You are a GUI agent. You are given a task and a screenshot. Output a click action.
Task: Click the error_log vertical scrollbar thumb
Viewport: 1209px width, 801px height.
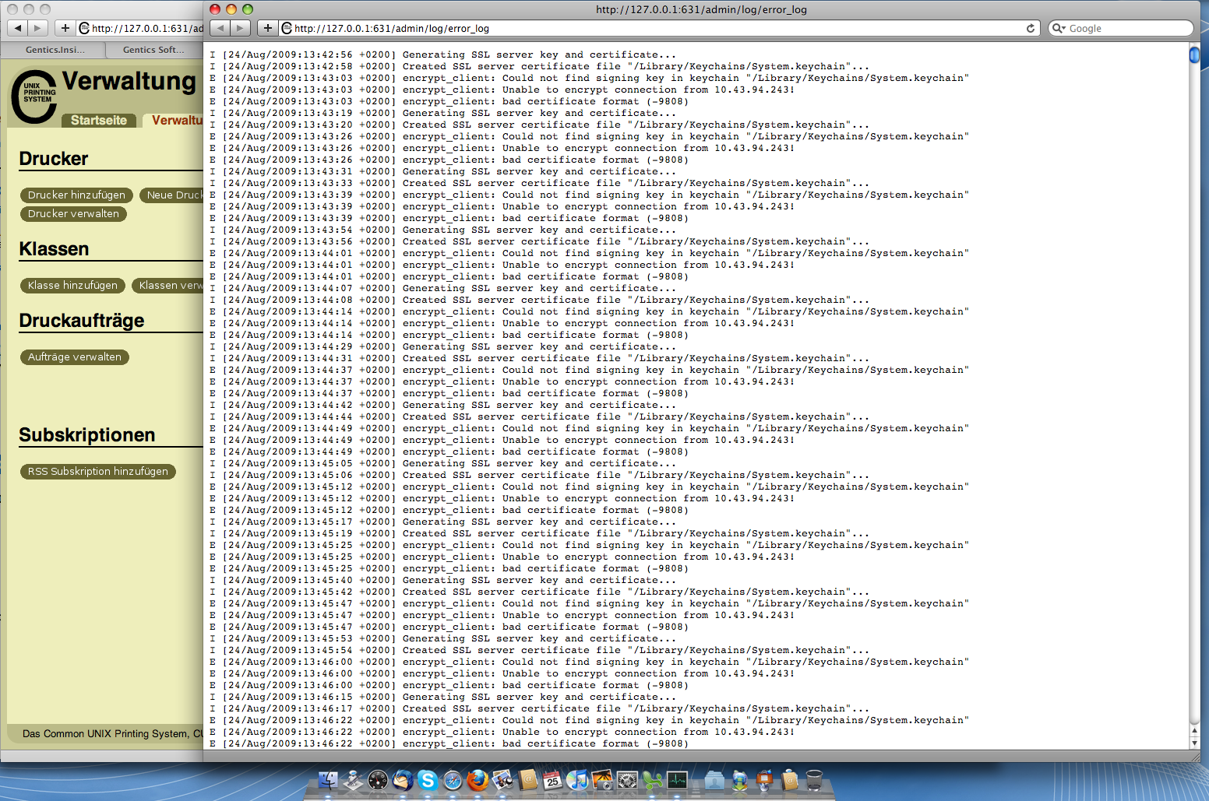click(x=1194, y=54)
